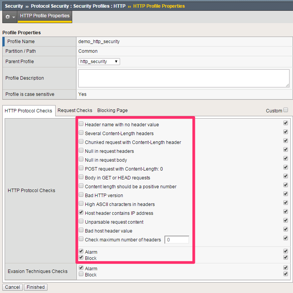Switch to the Request Checks tab

pyautogui.click(x=75, y=111)
